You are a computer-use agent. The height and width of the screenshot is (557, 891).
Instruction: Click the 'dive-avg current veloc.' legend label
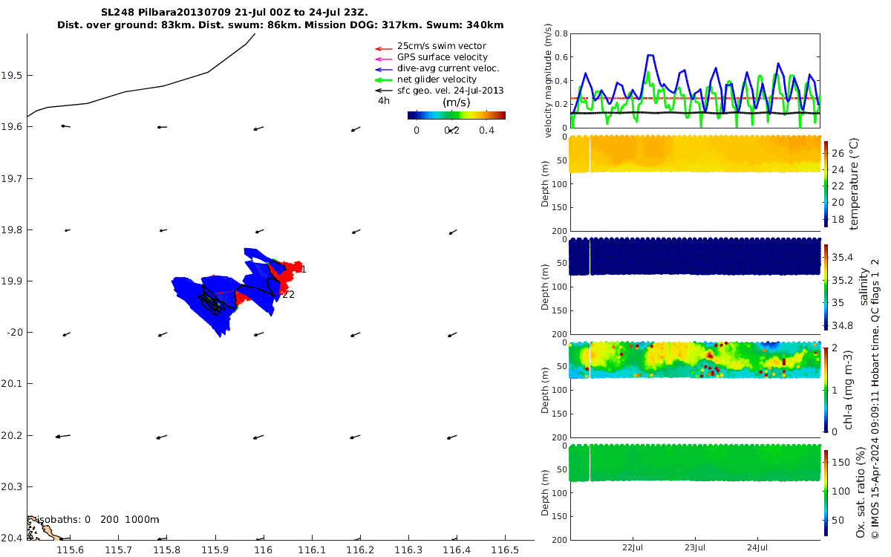448,68
